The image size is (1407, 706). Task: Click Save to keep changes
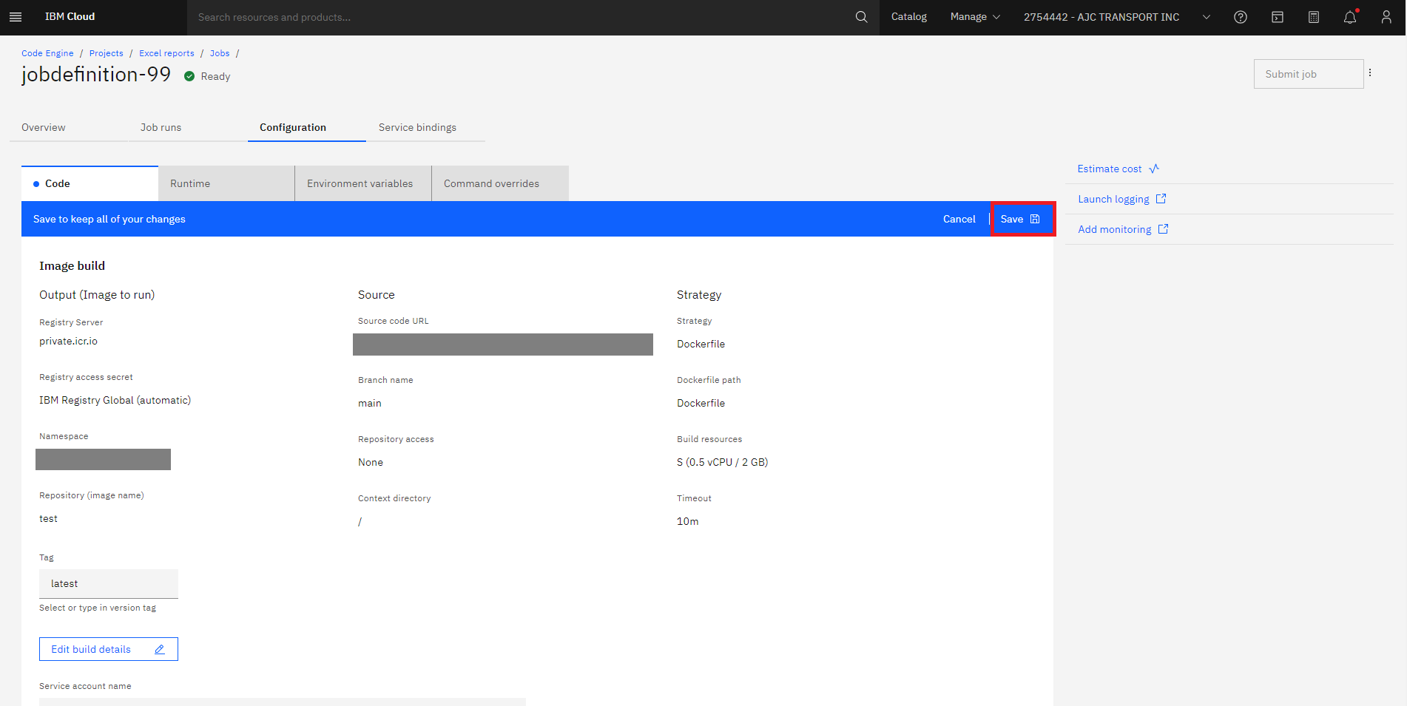(1023, 219)
